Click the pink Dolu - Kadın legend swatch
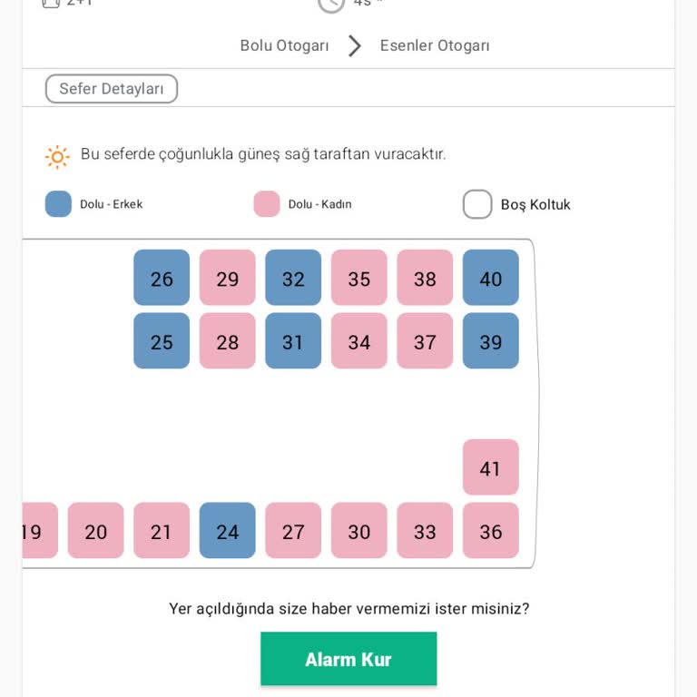 click(x=267, y=204)
